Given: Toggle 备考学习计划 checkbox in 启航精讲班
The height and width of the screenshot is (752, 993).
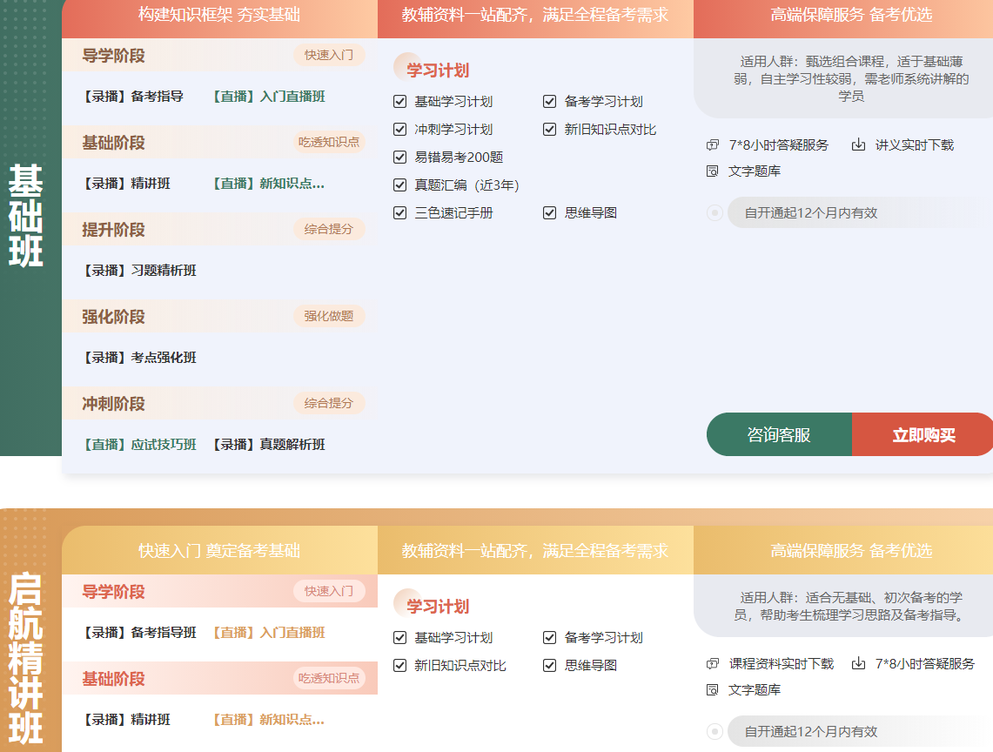Looking at the screenshot, I should (x=550, y=637).
